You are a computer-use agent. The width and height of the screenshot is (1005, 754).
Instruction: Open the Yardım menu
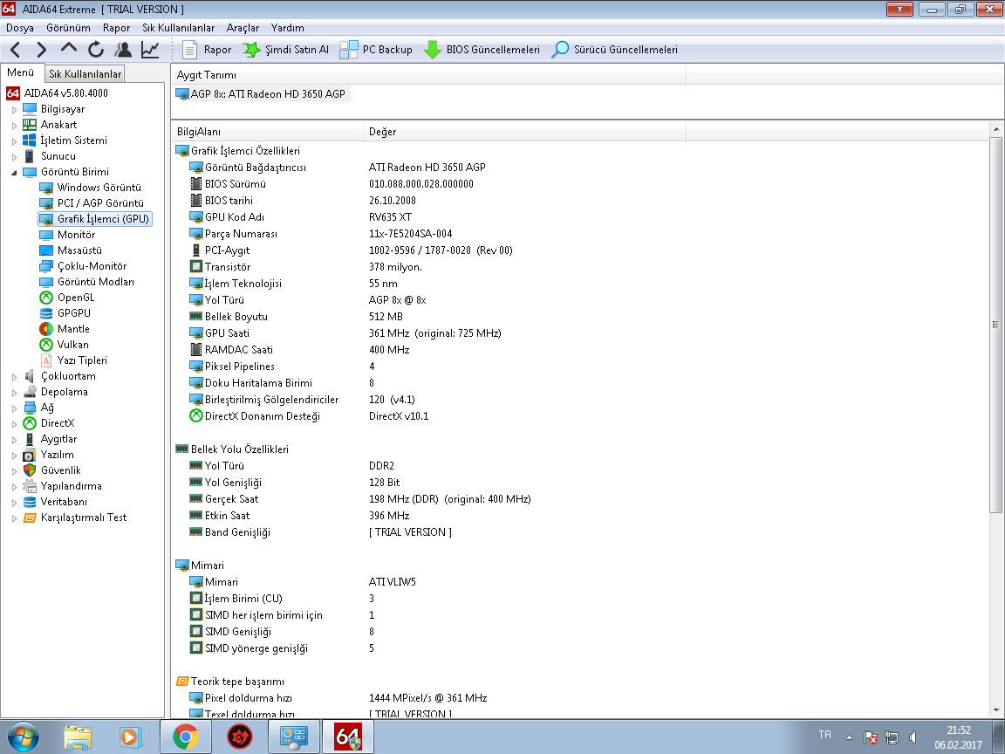click(287, 28)
